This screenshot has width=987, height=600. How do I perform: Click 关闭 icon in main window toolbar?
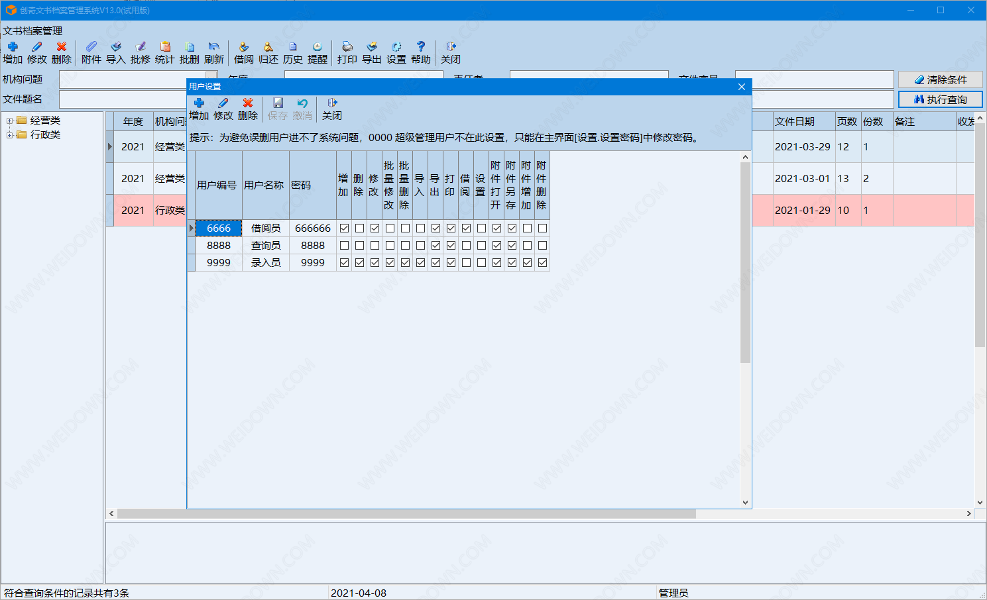click(x=451, y=52)
